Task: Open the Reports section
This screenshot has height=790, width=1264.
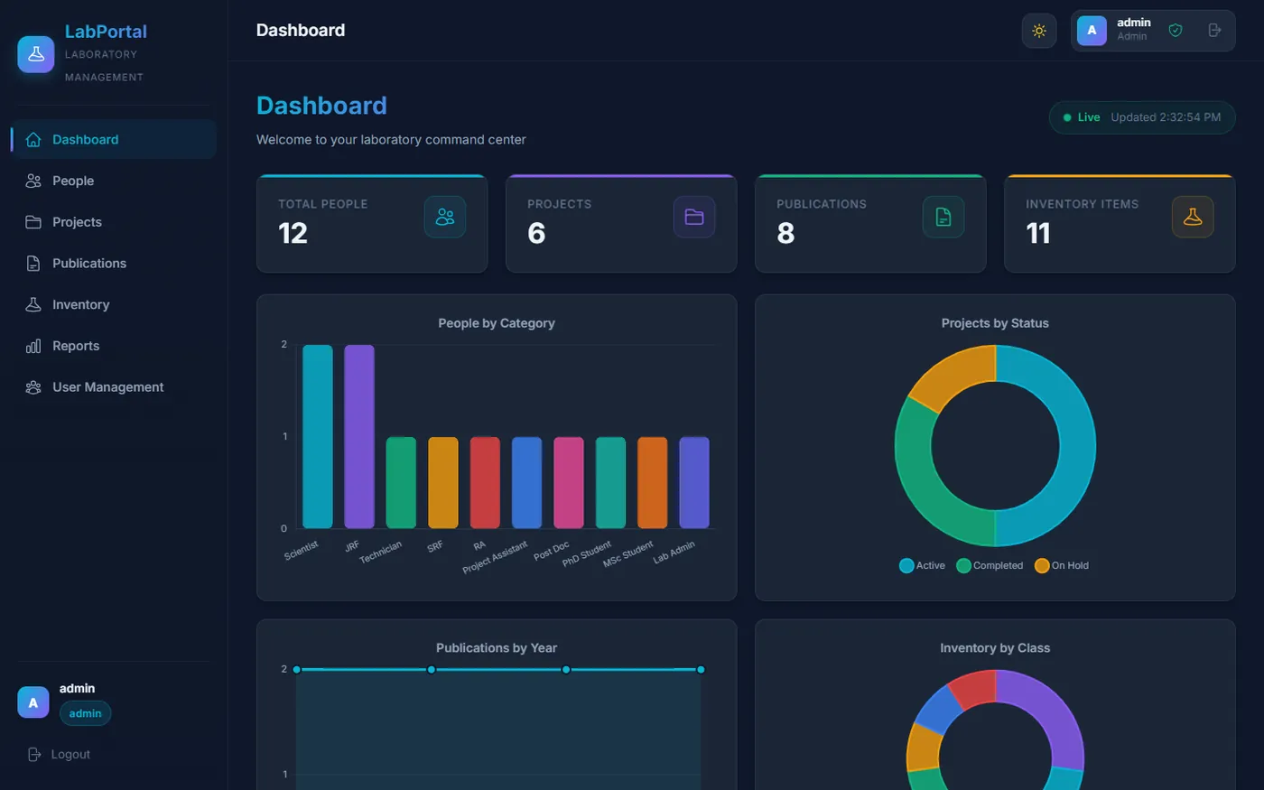Action: coord(114,346)
